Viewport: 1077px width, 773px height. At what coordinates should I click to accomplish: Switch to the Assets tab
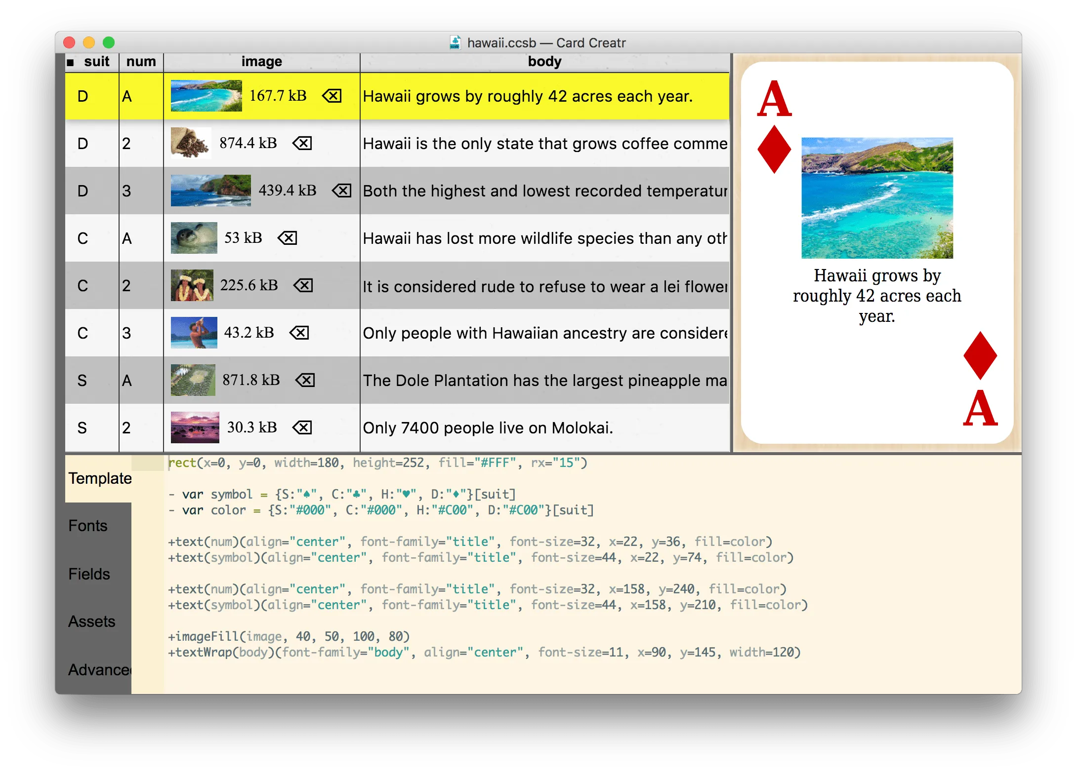[91, 621]
